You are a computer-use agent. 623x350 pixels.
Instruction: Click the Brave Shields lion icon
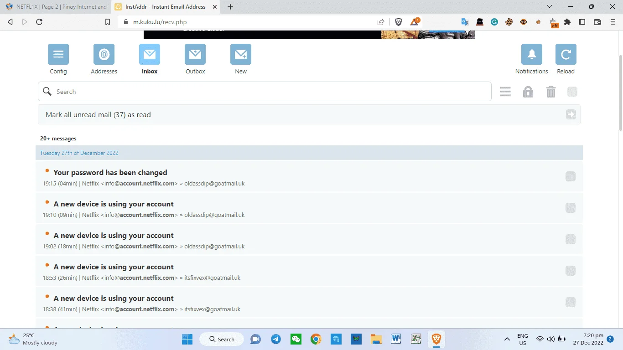click(x=399, y=21)
